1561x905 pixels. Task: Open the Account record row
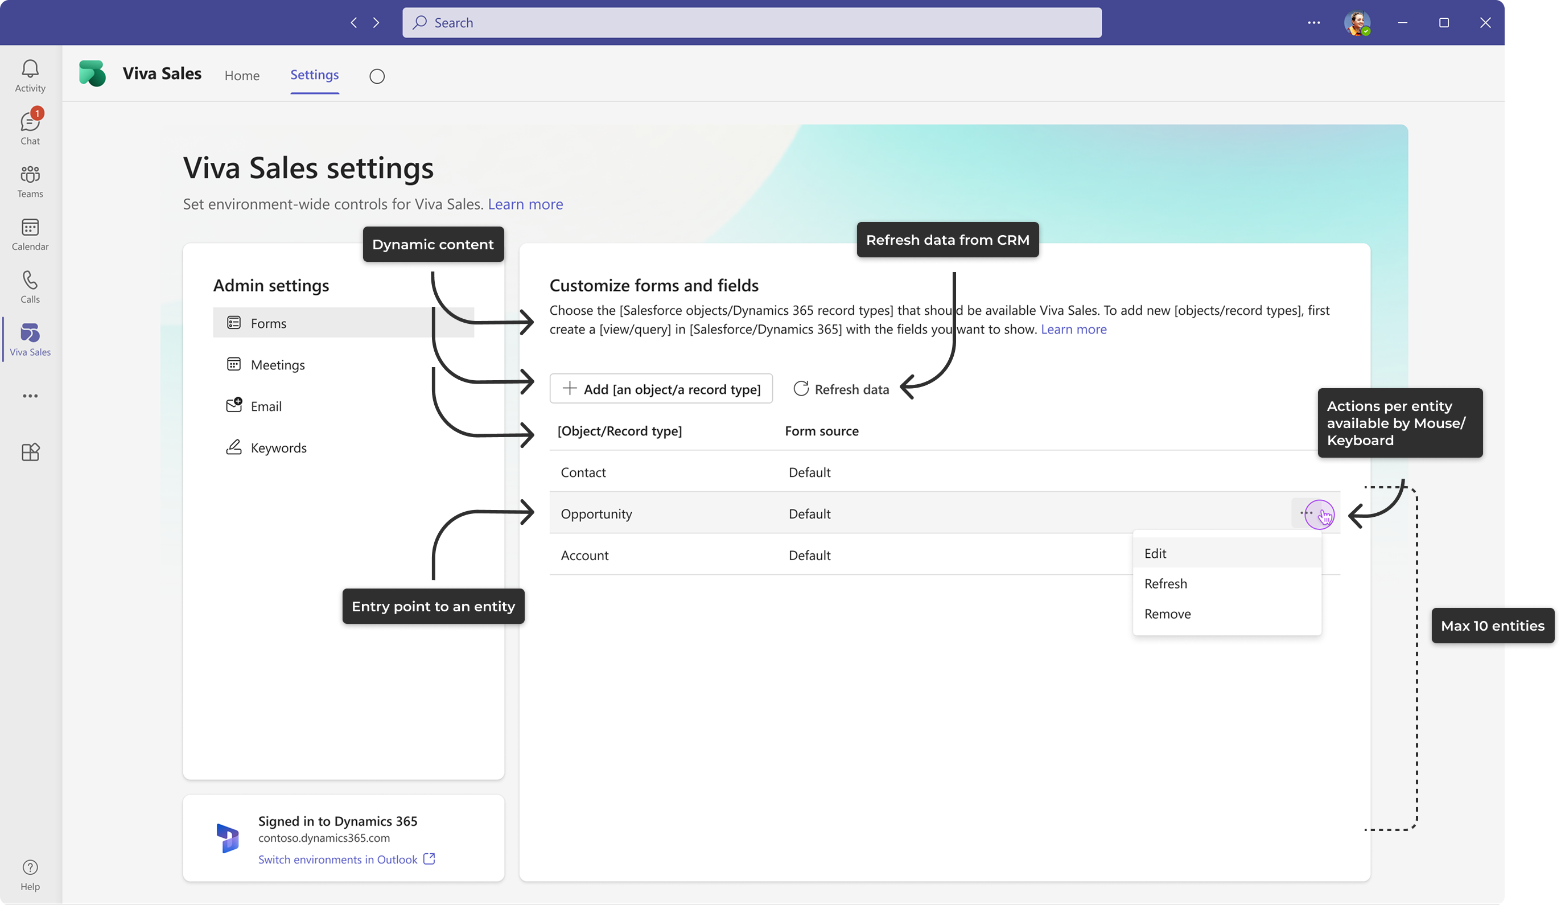[x=944, y=555]
